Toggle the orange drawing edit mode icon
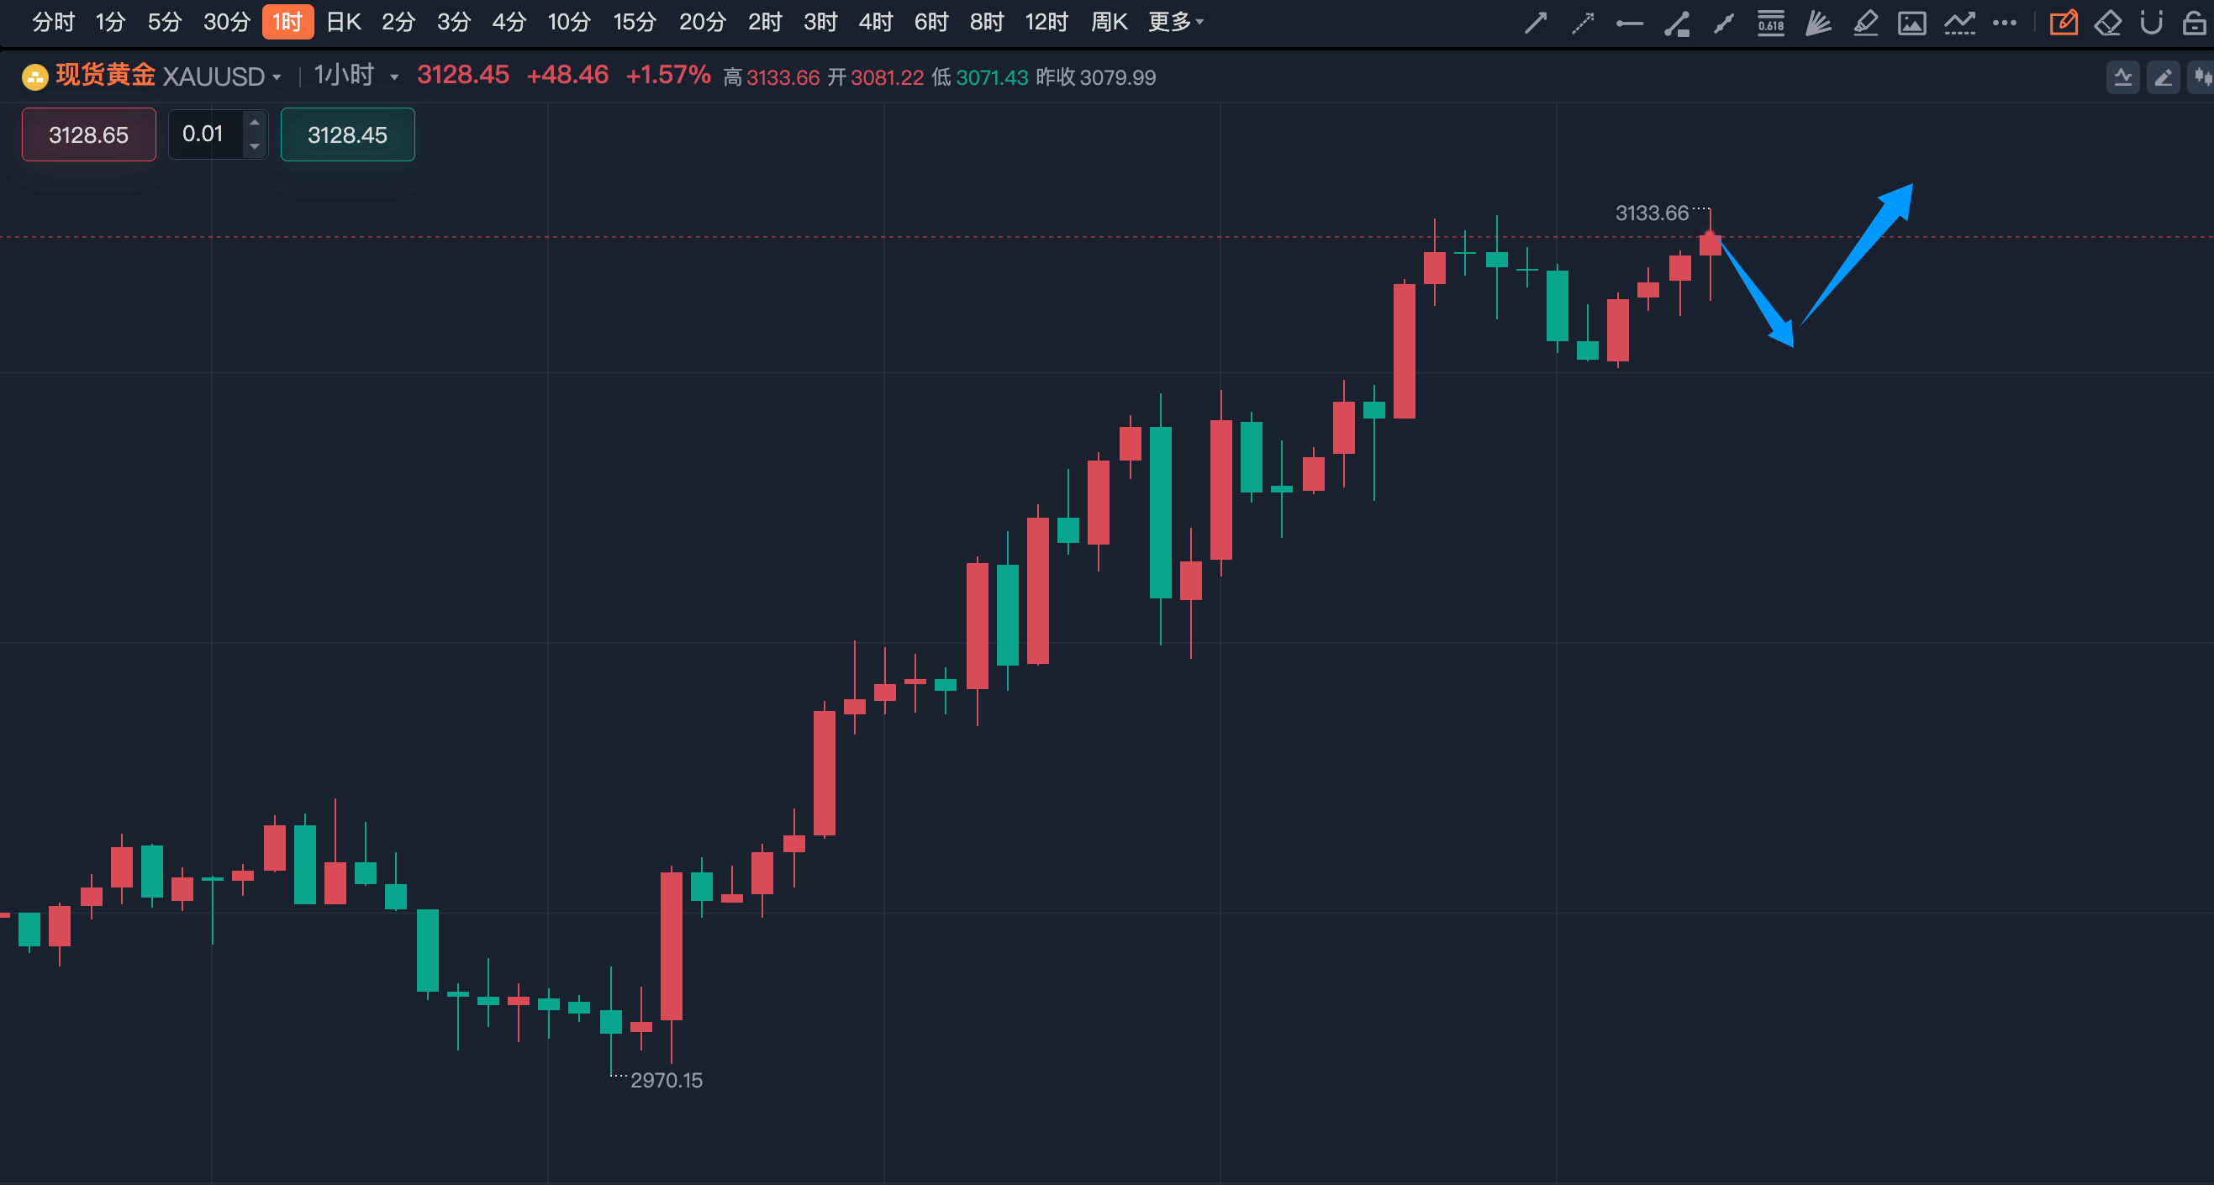The image size is (2214, 1185). point(2063,23)
